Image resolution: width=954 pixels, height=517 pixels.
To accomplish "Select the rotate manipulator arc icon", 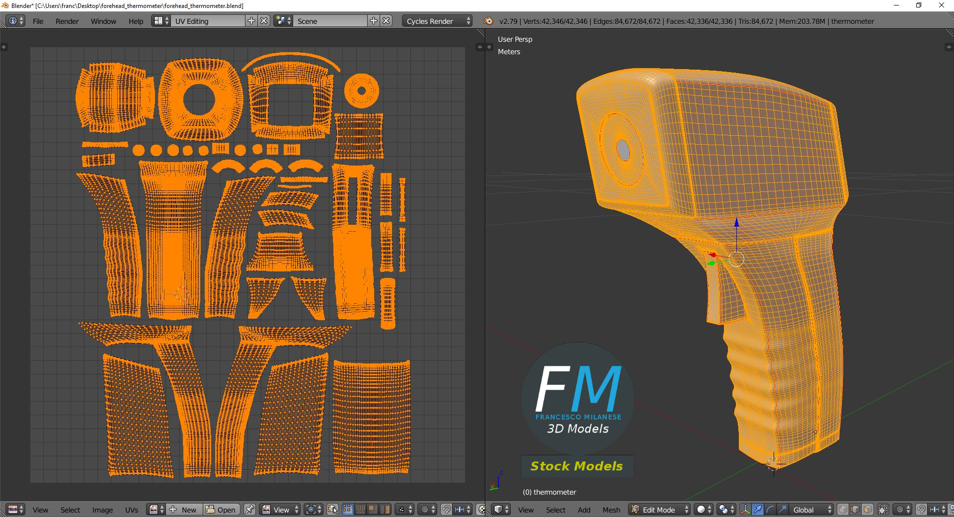I will pos(770,510).
